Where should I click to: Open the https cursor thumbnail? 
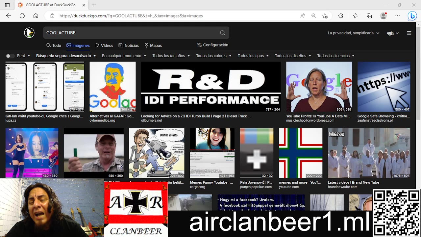click(x=384, y=87)
